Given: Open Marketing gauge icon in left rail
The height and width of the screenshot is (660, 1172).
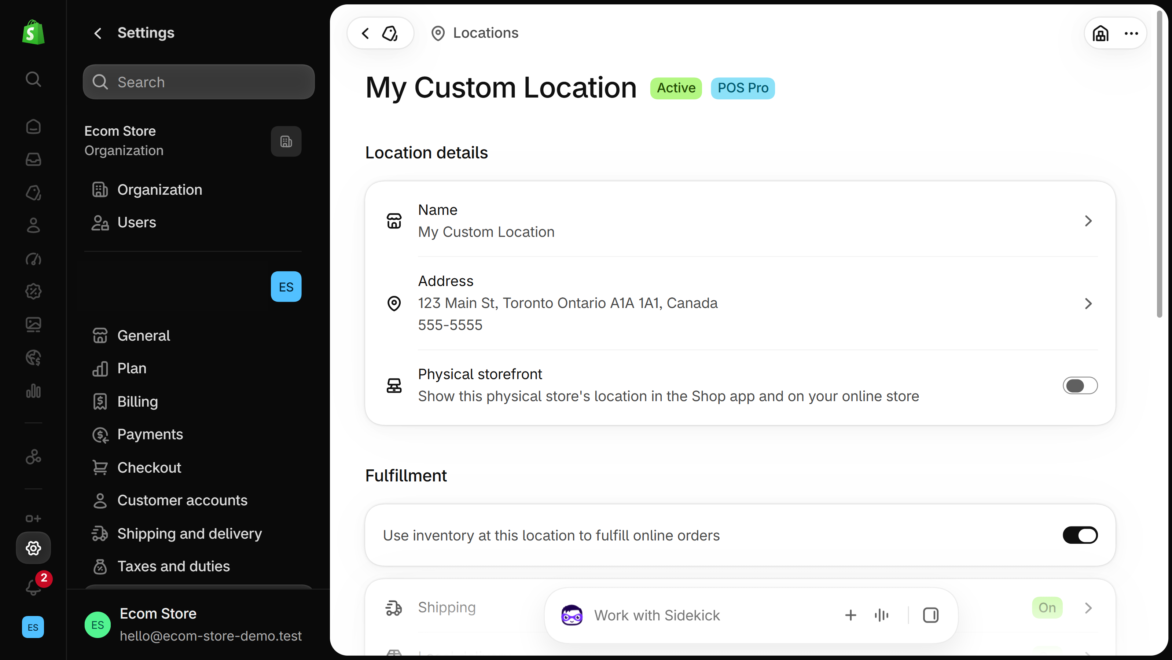Looking at the screenshot, I should (x=33, y=258).
